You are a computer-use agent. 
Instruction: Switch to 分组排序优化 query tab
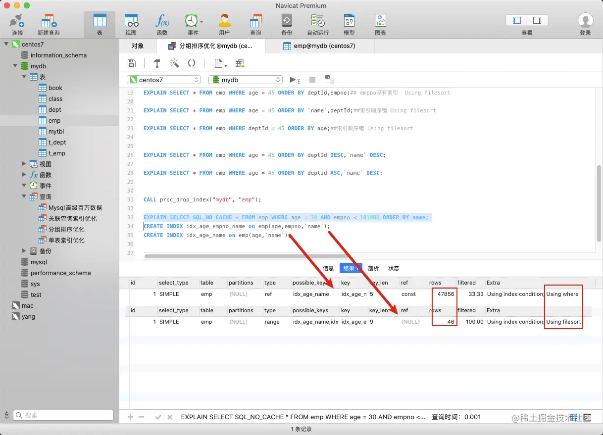(x=211, y=46)
